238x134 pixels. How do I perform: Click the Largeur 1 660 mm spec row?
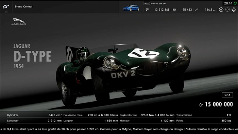91,121
